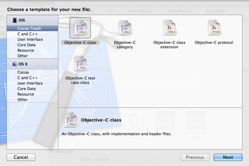This screenshot has height=166, width=249.
Task: Select Core Data under OS X
Action: point(26,89)
